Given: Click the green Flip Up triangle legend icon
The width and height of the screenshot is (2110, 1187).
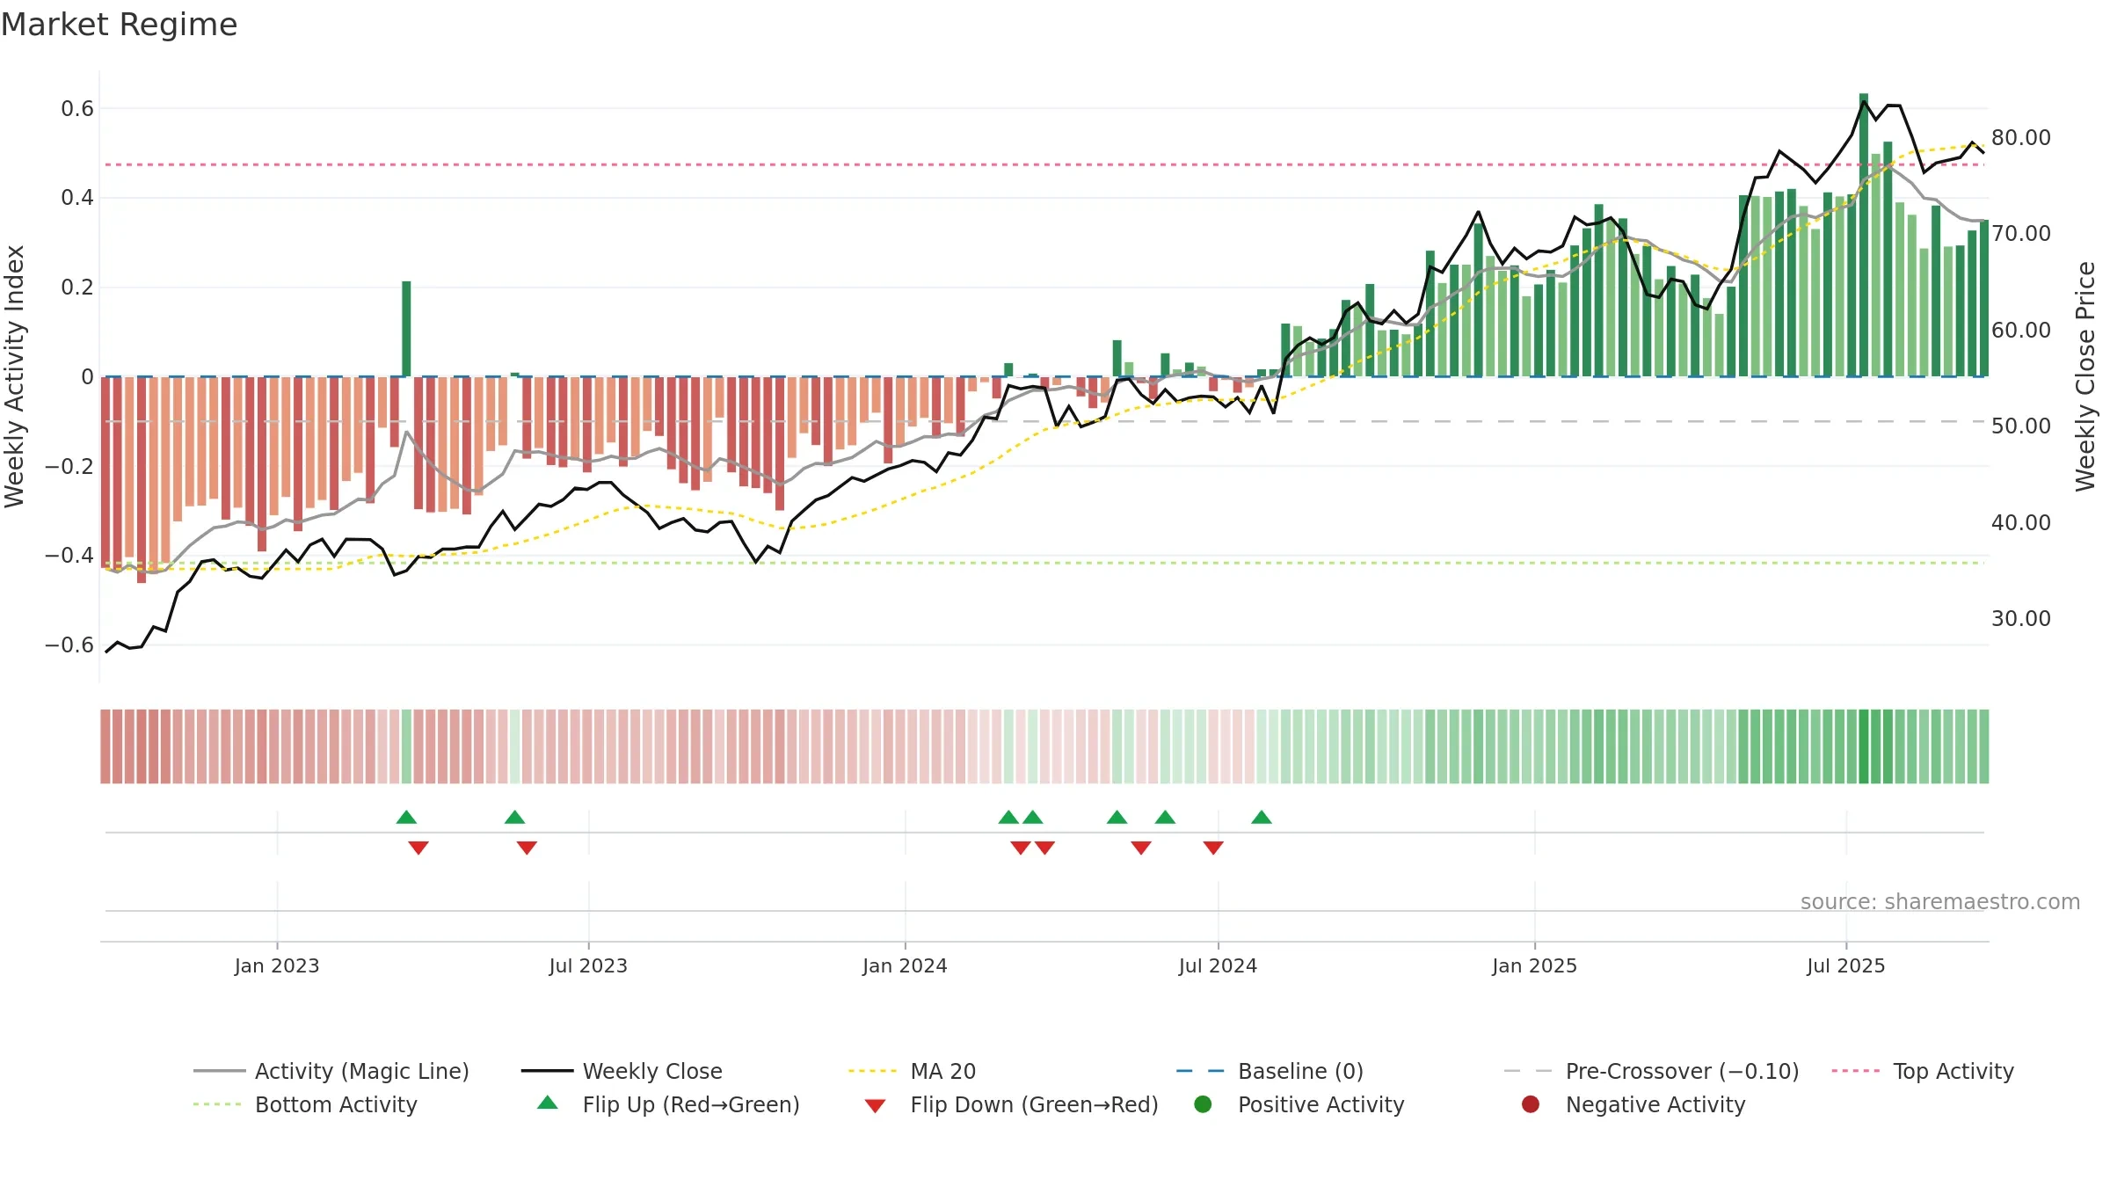Looking at the screenshot, I should pos(548,1103).
